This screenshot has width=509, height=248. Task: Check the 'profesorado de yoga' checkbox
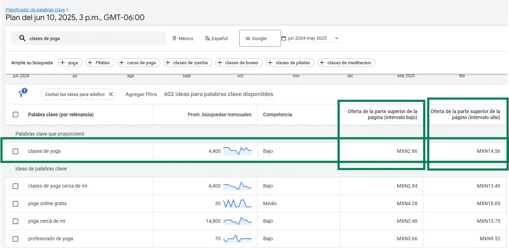[15, 239]
